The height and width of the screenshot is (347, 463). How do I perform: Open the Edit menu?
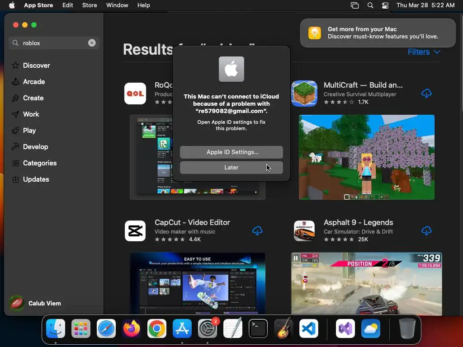68,5
